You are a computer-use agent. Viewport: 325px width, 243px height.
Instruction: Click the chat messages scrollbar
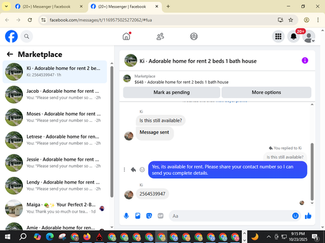[312, 172]
